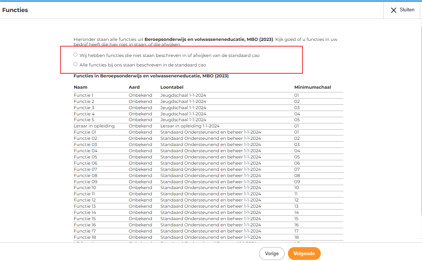The height and width of the screenshot is (261, 422).
Task: Click the 'Functie 5' row name
Action: [x=84, y=120]
